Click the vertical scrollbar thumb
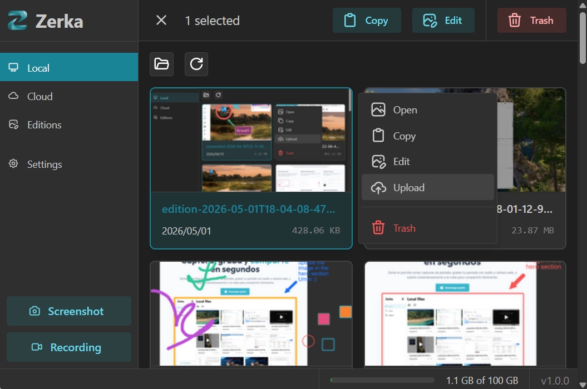The width and height of the screenshot is (587, 389). pos(583,37)
